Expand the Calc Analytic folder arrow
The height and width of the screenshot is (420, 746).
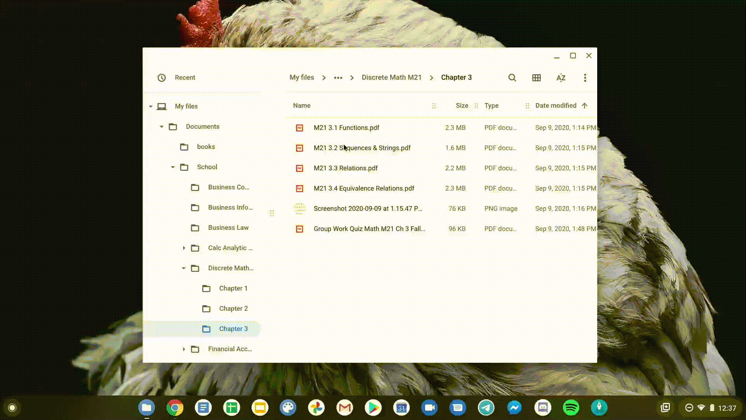[184, 248]
